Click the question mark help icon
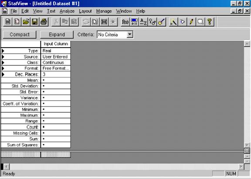251x179 pixels. click(209, 22)
